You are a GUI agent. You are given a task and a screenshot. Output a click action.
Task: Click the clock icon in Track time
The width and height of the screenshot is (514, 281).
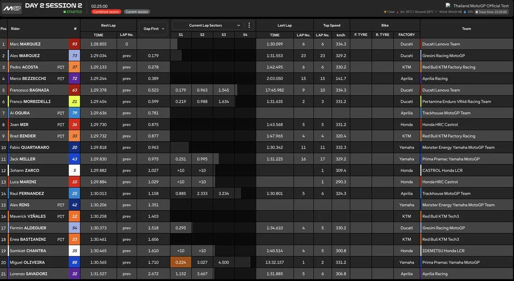pos(477,12)
